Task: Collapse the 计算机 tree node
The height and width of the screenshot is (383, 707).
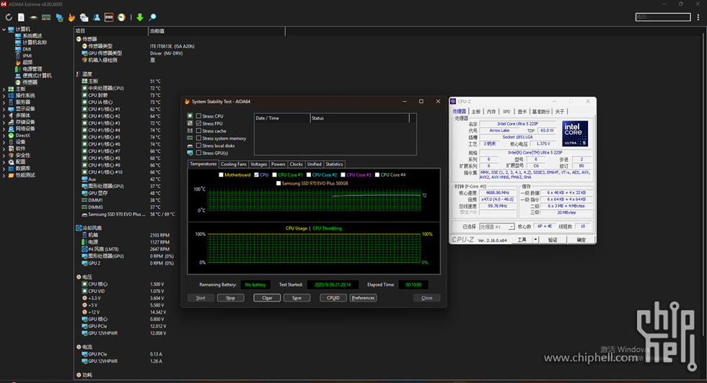Action: (4, 30)
